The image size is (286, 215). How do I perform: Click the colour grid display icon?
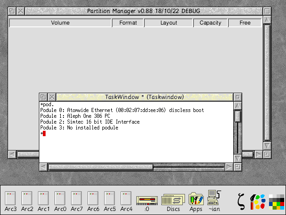(x=277, y=202)
